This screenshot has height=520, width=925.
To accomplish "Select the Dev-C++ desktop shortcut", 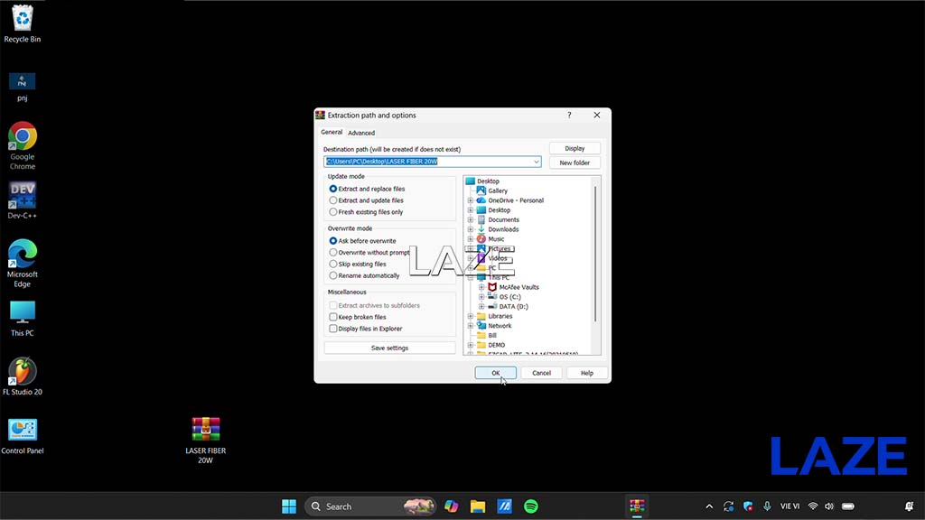I will pyautogui.click(x=23, y=200).
